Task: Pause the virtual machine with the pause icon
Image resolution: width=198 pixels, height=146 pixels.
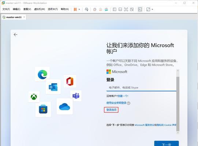Action: coord(75,9)
